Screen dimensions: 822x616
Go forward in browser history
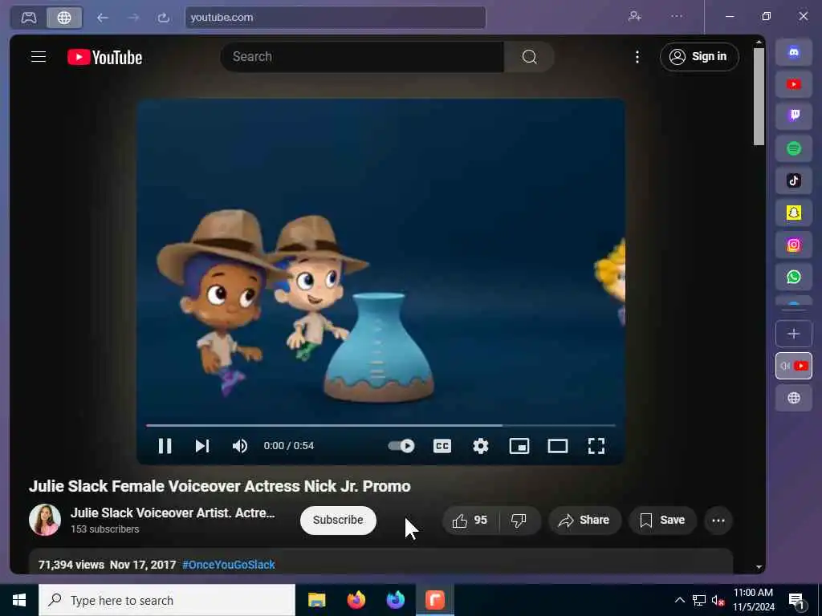point(133,18)
